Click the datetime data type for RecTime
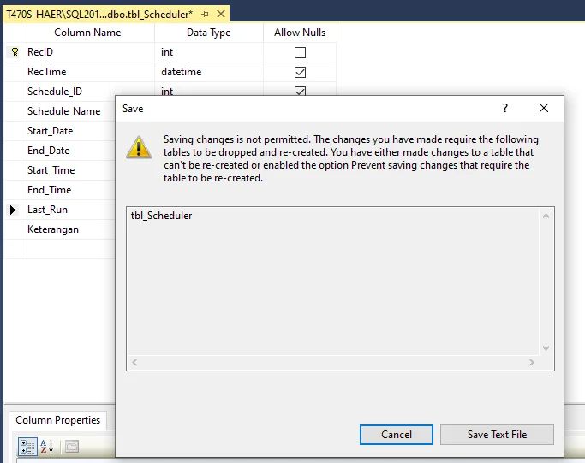Screen dimensions: 585x463 [x=208, y=72]
